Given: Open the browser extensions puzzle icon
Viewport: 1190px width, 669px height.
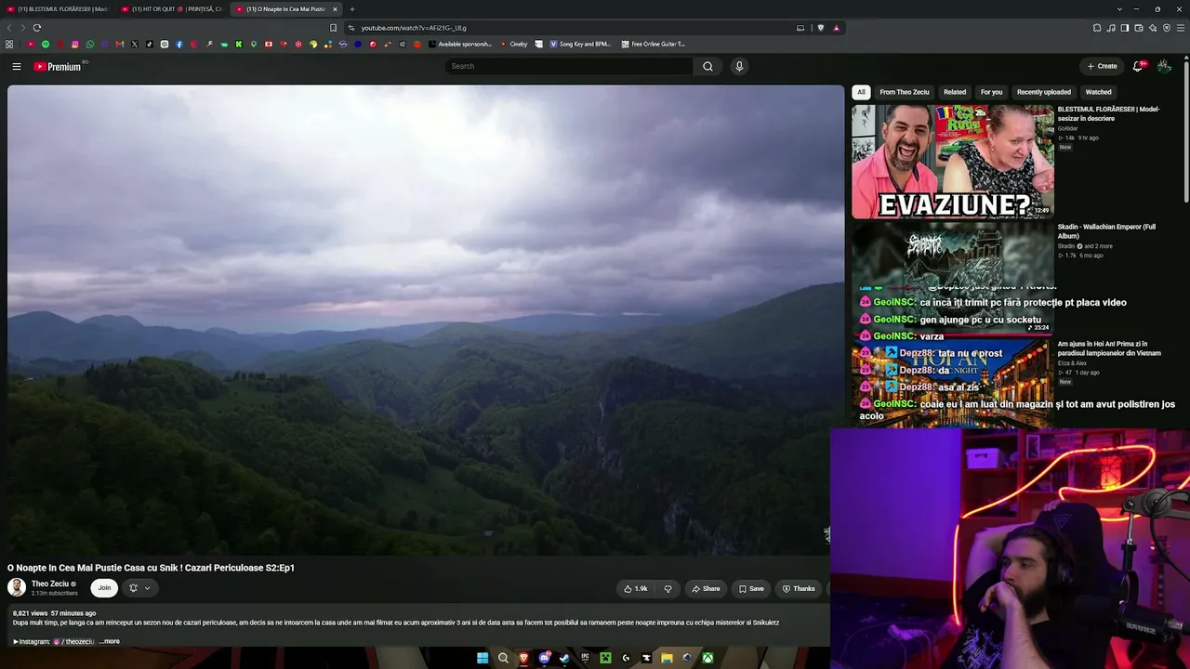Looking at the screenshot, I should tap(1097, 28).
